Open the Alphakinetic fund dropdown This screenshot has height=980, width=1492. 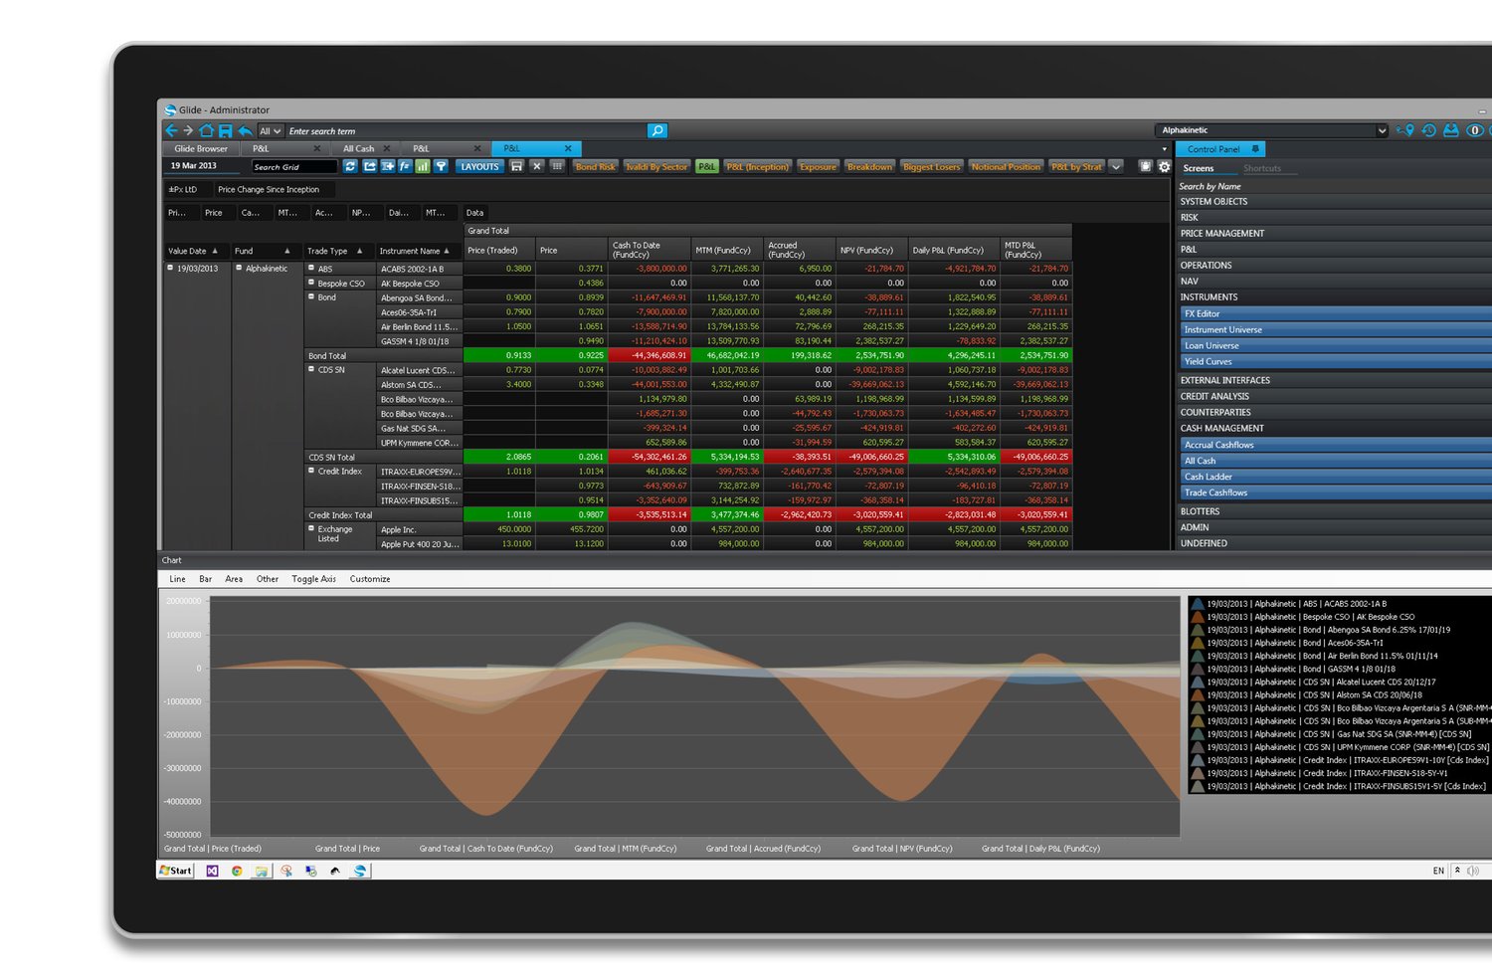1382,130
